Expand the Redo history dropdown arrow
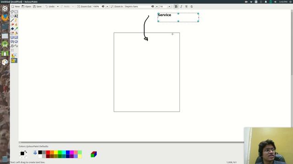293x164 pixels. 73,6
